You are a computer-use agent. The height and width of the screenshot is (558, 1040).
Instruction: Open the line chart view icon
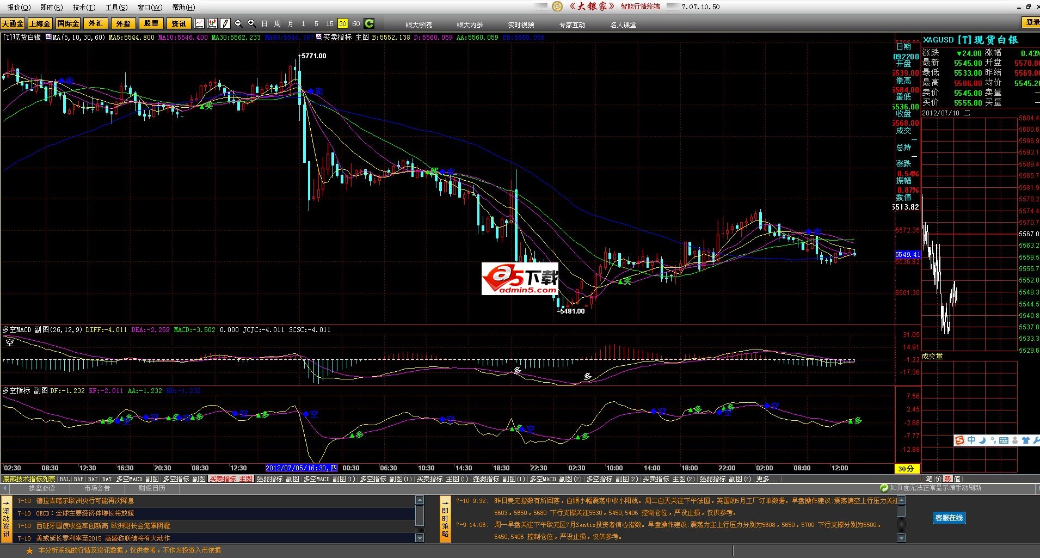199,23
